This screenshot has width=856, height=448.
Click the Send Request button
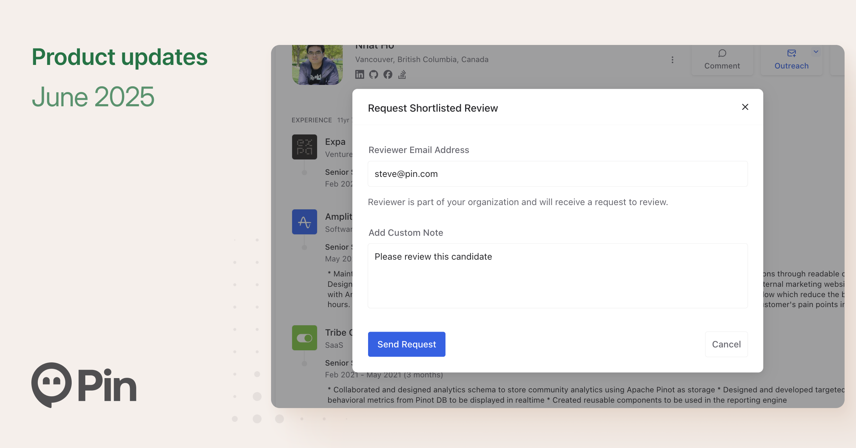click(x=407, y=344)
